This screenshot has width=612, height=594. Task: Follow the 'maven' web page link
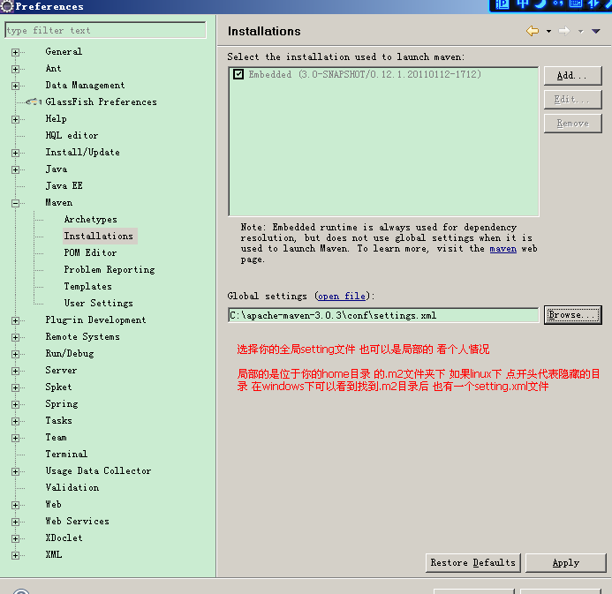coord(503,249)
